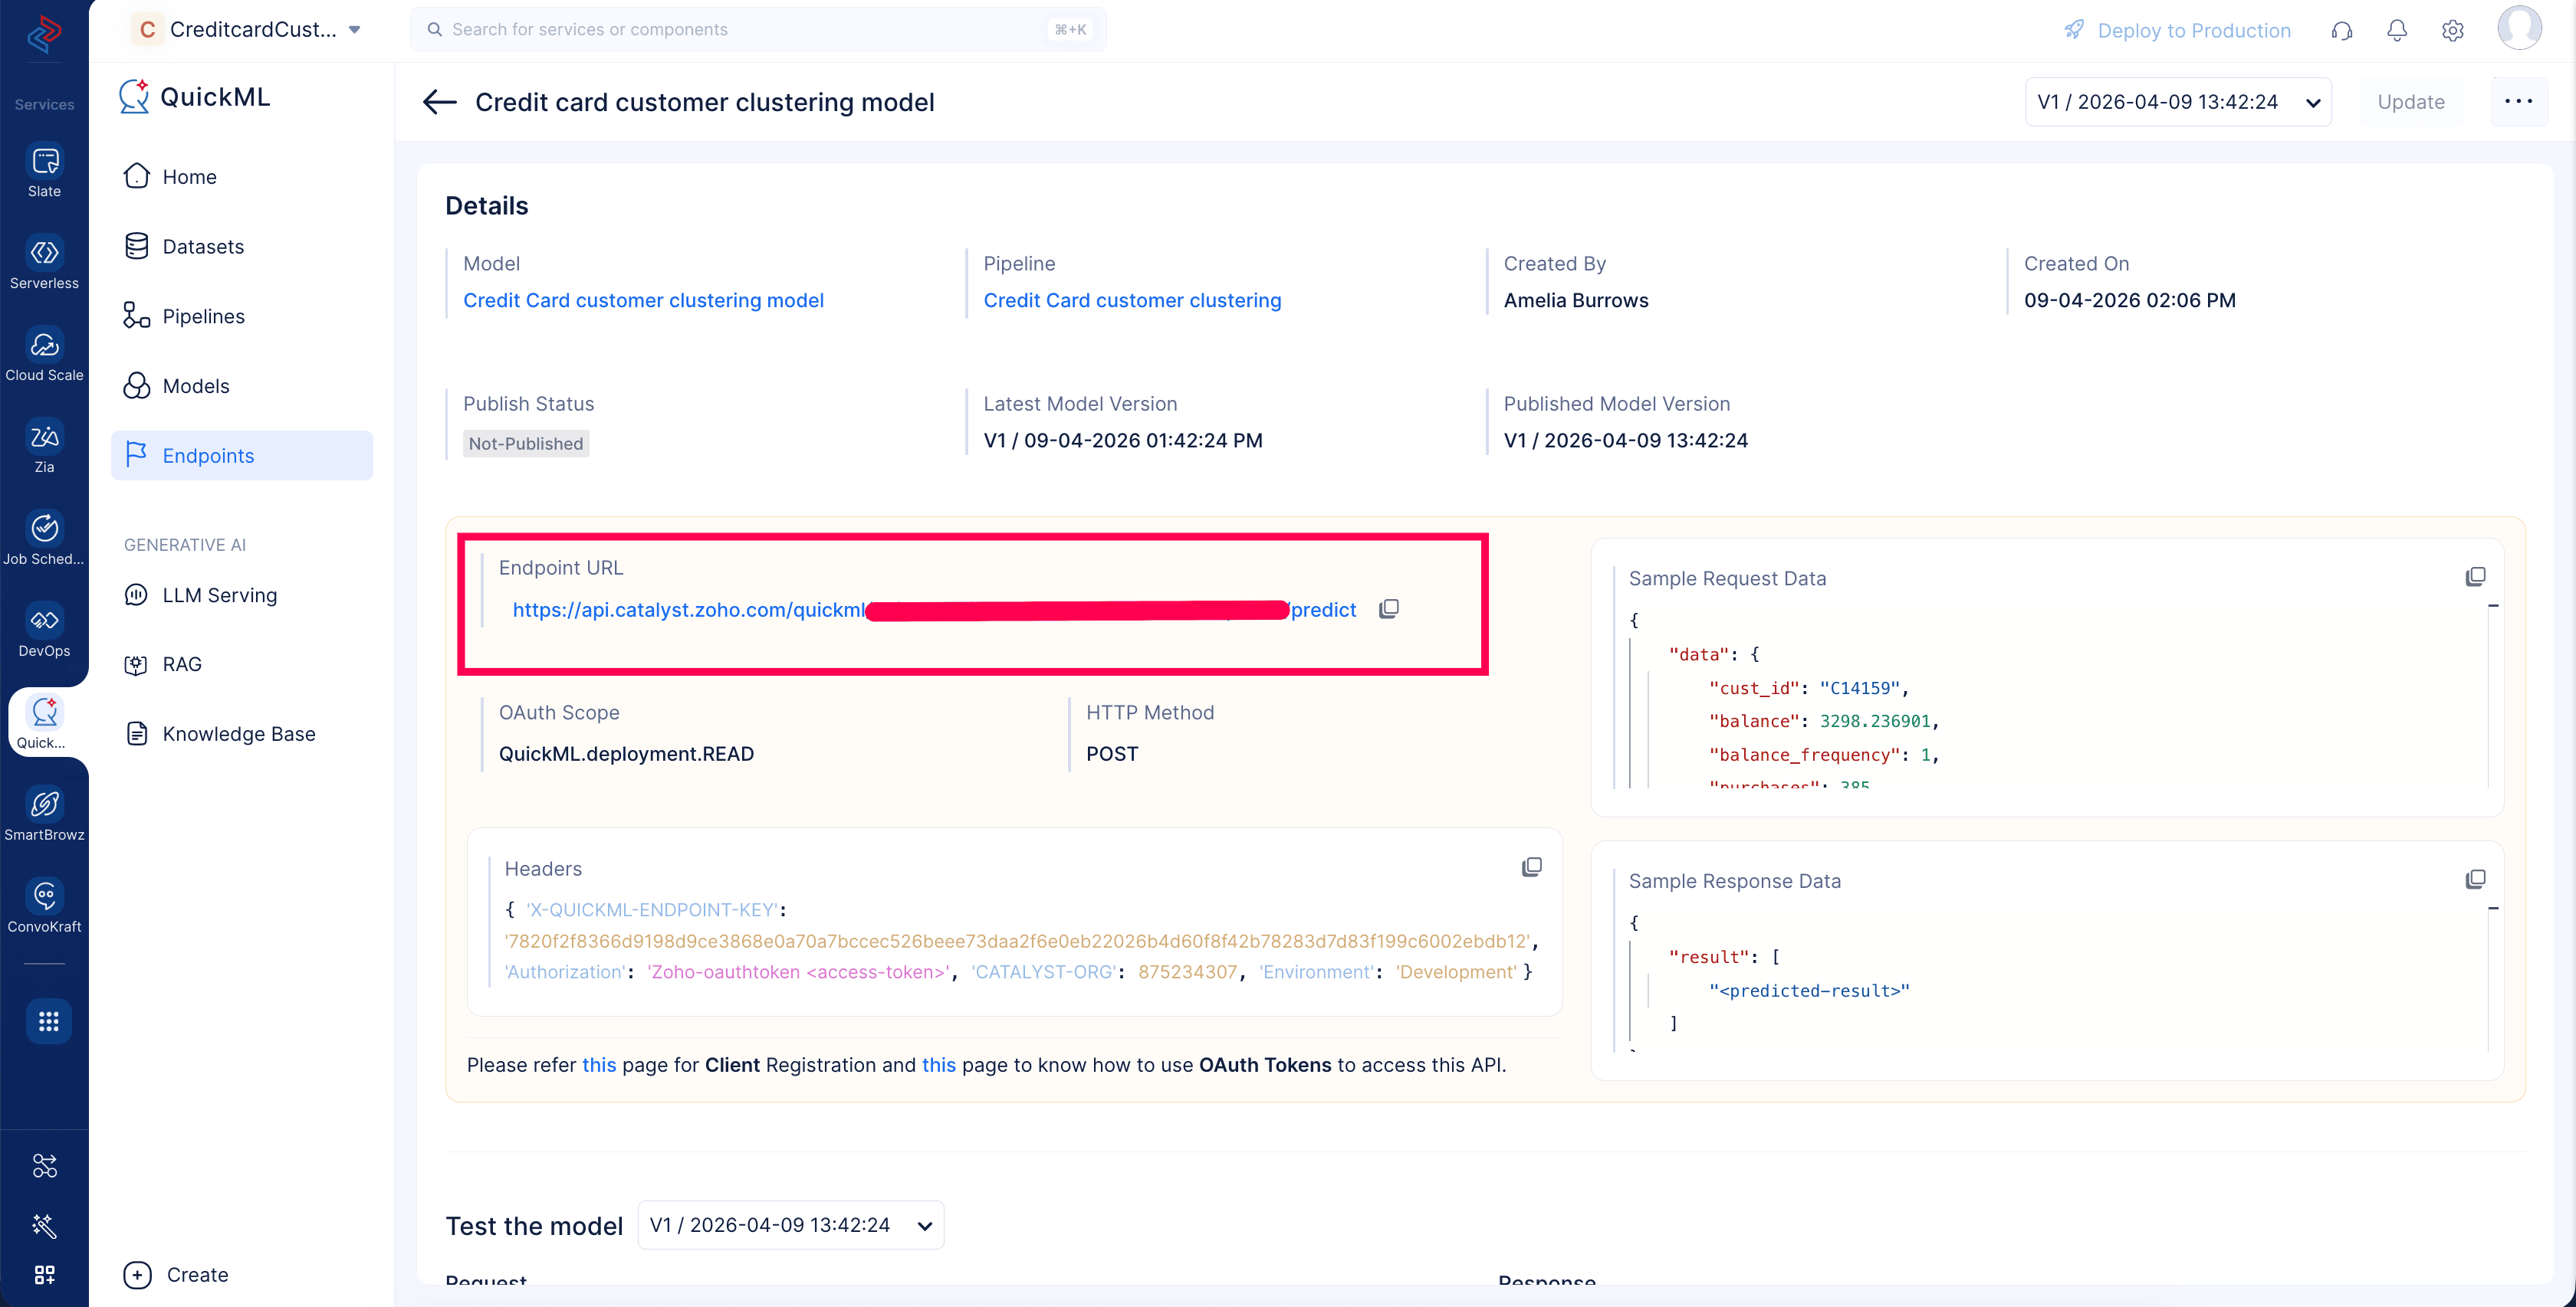
Task: Open LLM Serving
Action: click(x=242, y=595)
